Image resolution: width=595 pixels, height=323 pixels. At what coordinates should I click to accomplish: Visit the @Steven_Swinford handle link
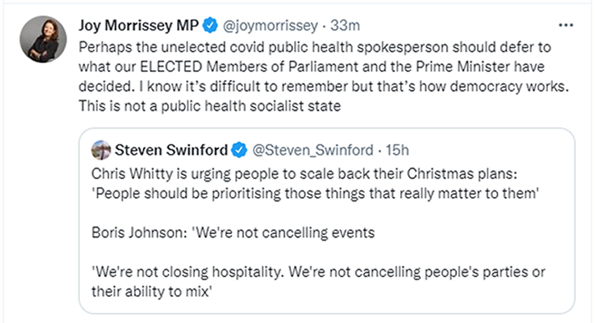[x=313, y=150]
